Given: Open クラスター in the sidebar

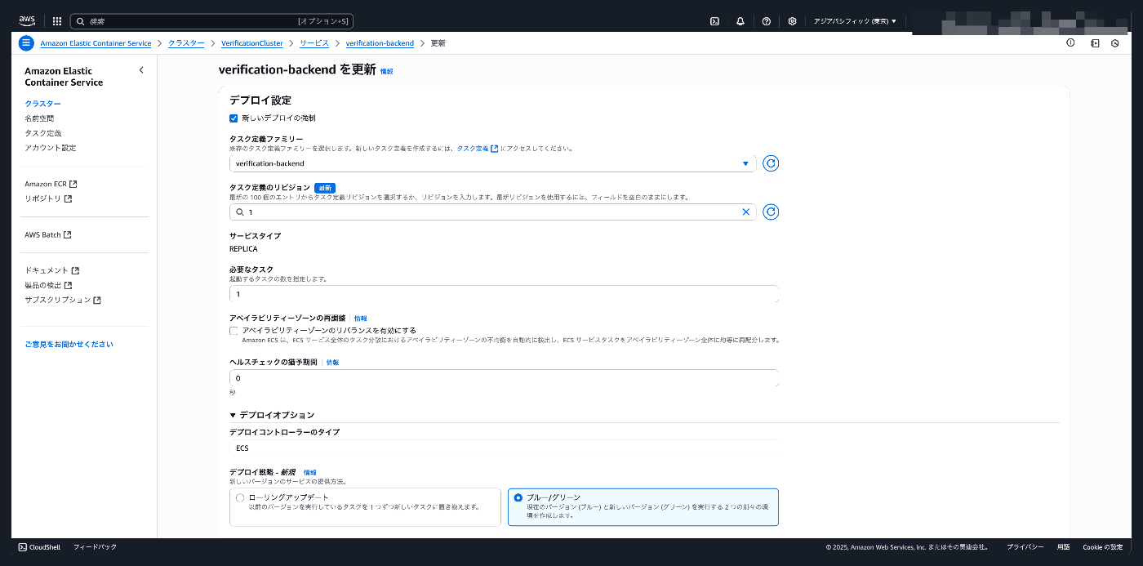Looking at the screenshot, I should pyautogui.click(x=42, y=104).
